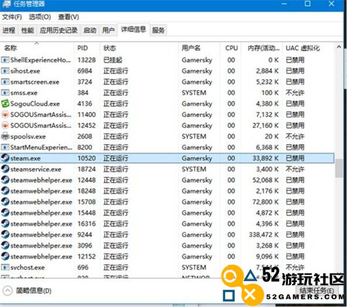Click the scrollbar up arrow
Image resolution: width=347 pixels, height=307 pixels.
(338, 47)
